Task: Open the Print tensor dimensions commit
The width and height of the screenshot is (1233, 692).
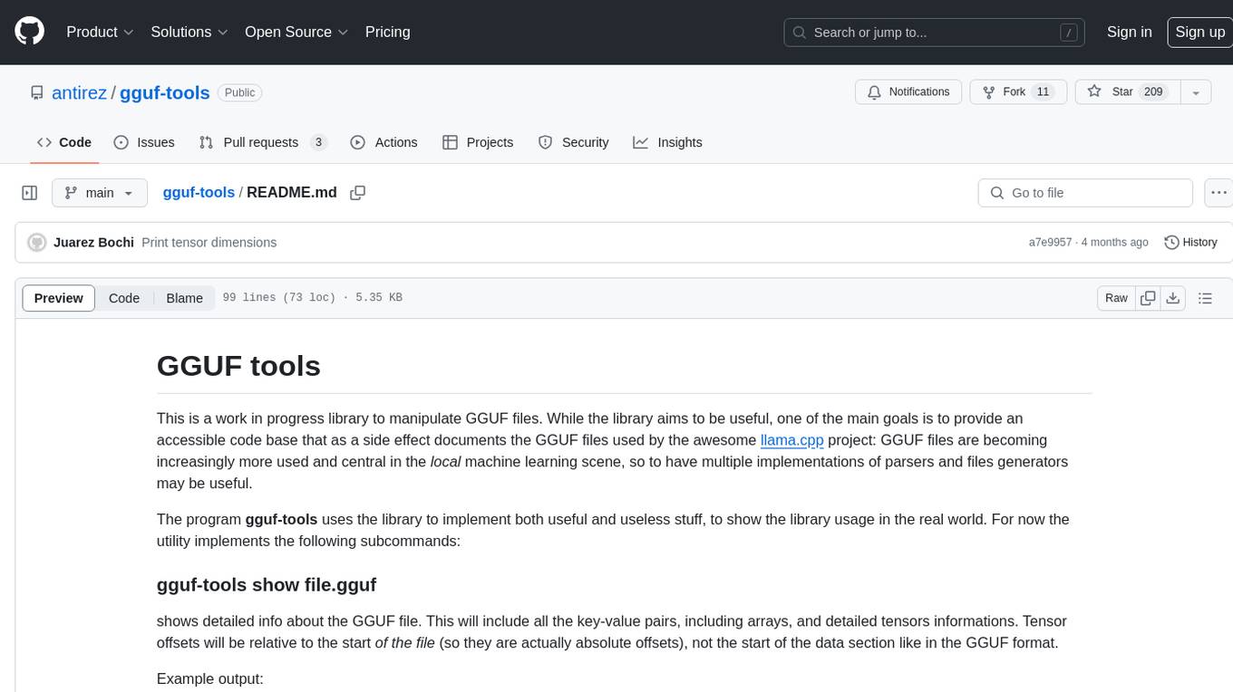Action: 209,243
